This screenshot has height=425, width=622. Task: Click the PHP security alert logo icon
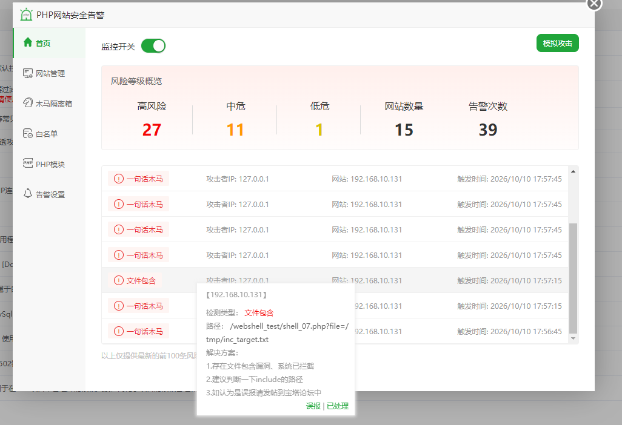26,15
